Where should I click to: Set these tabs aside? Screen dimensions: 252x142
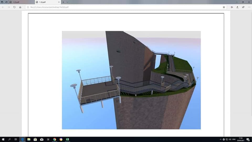coord(6,2)
